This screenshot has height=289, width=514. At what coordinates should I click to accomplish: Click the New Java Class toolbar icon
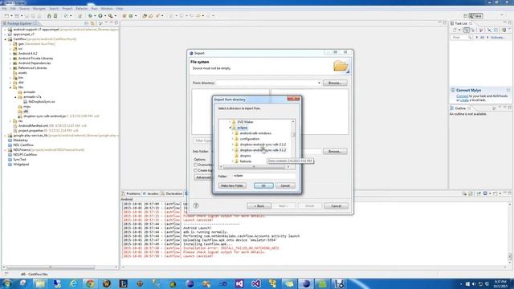131,16
